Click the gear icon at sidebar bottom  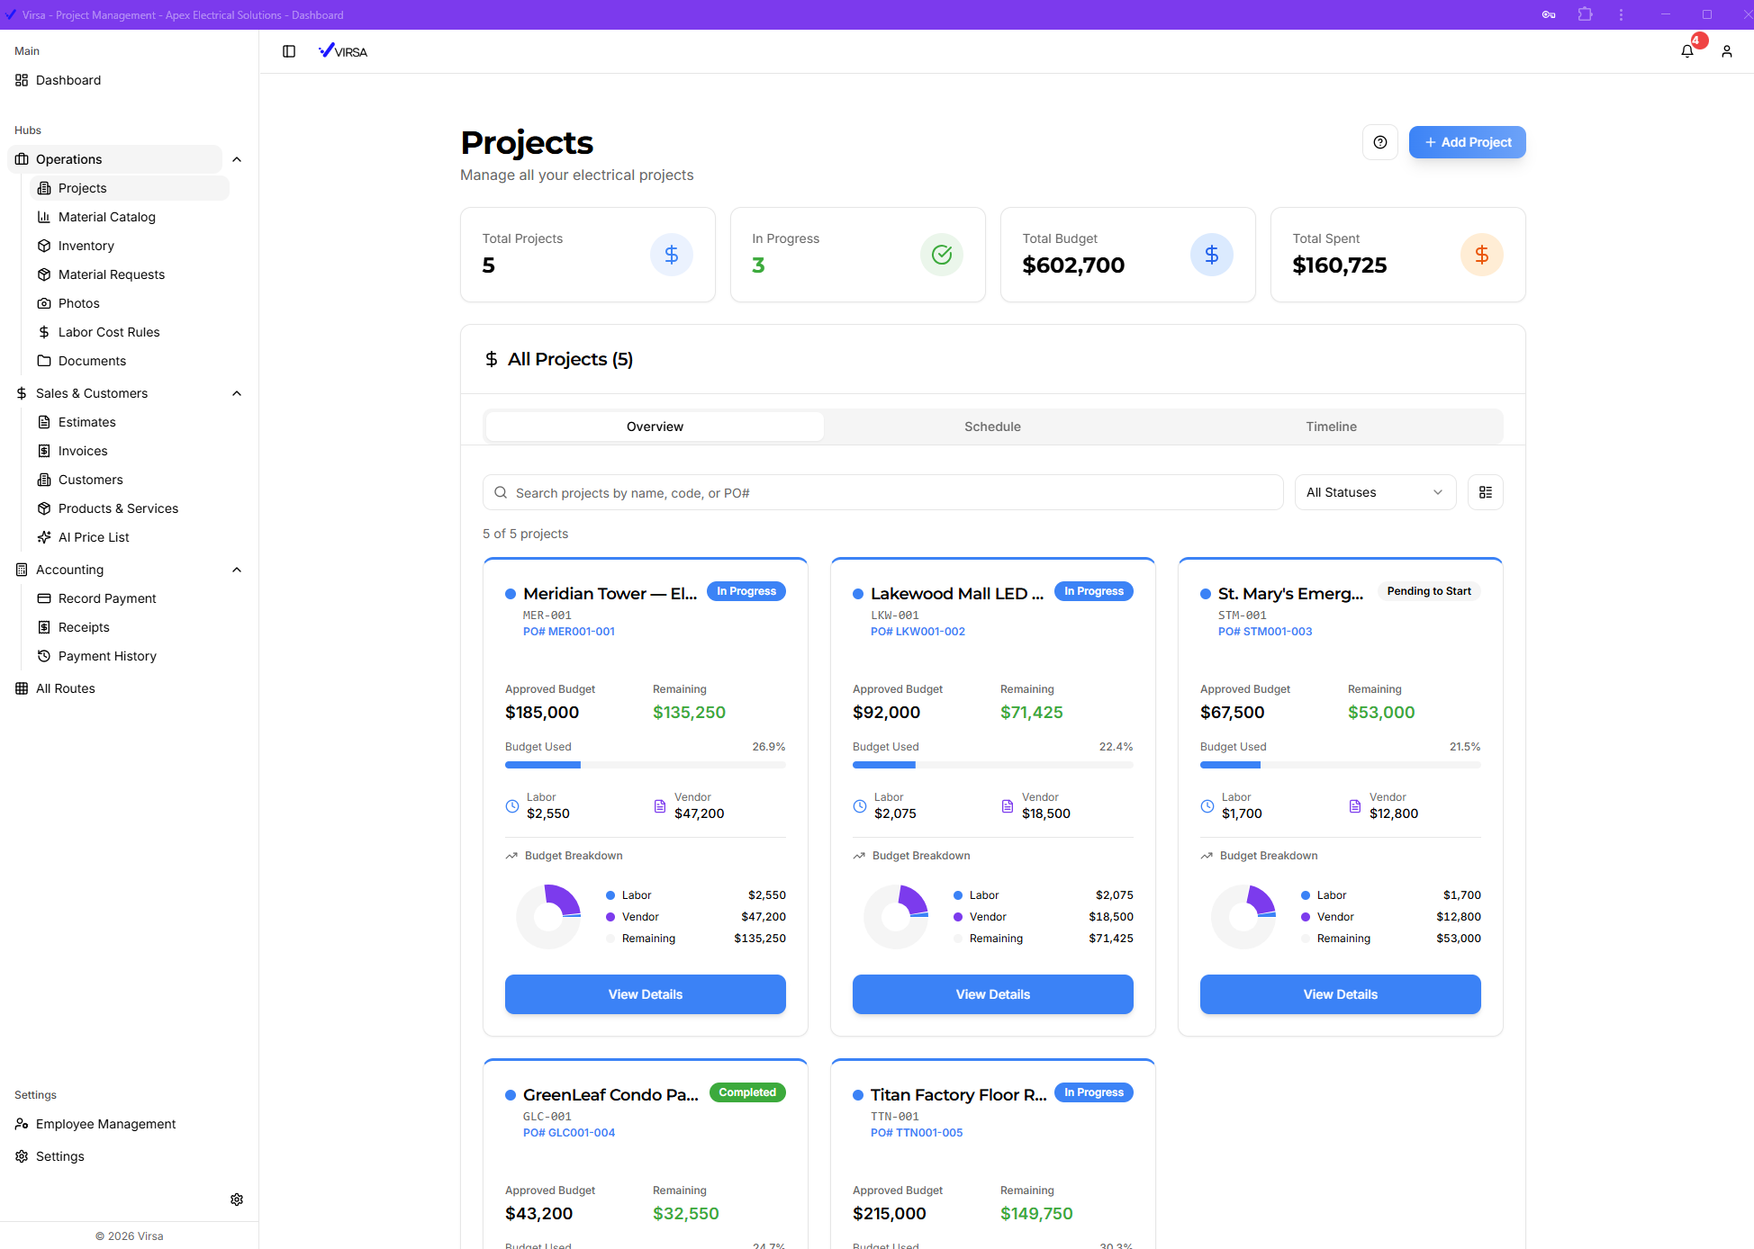[237, 1200]
